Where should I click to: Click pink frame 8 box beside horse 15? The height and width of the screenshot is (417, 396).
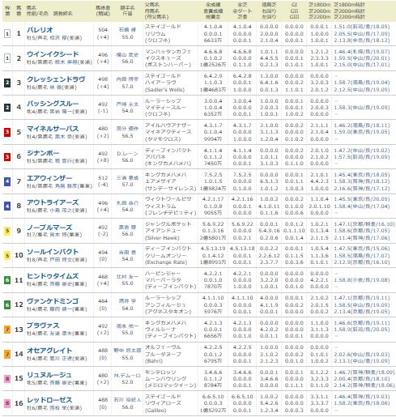[7, 379]
